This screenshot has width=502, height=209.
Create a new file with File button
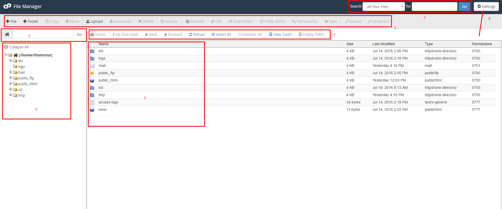11,21
